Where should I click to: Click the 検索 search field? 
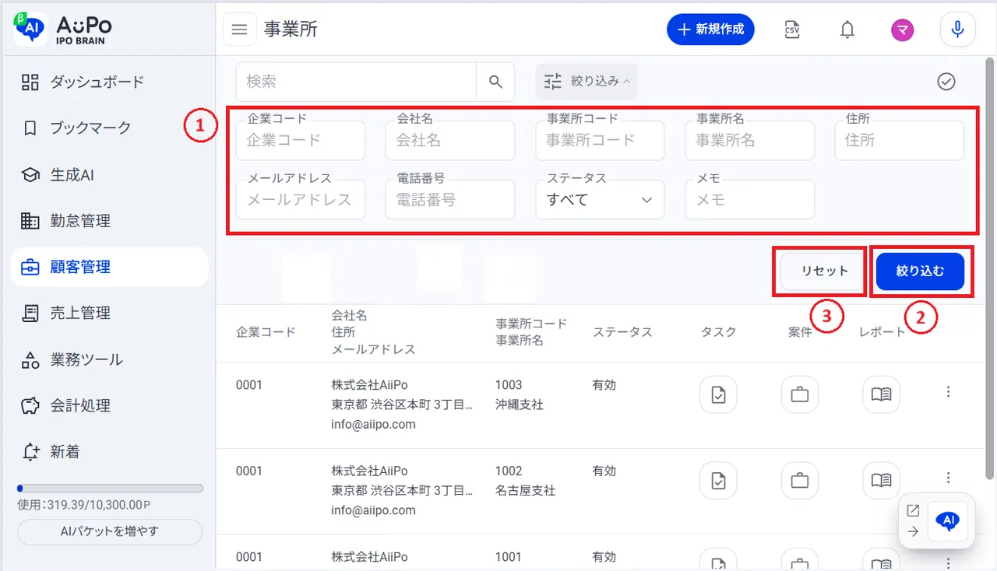(x=356, y=82)
